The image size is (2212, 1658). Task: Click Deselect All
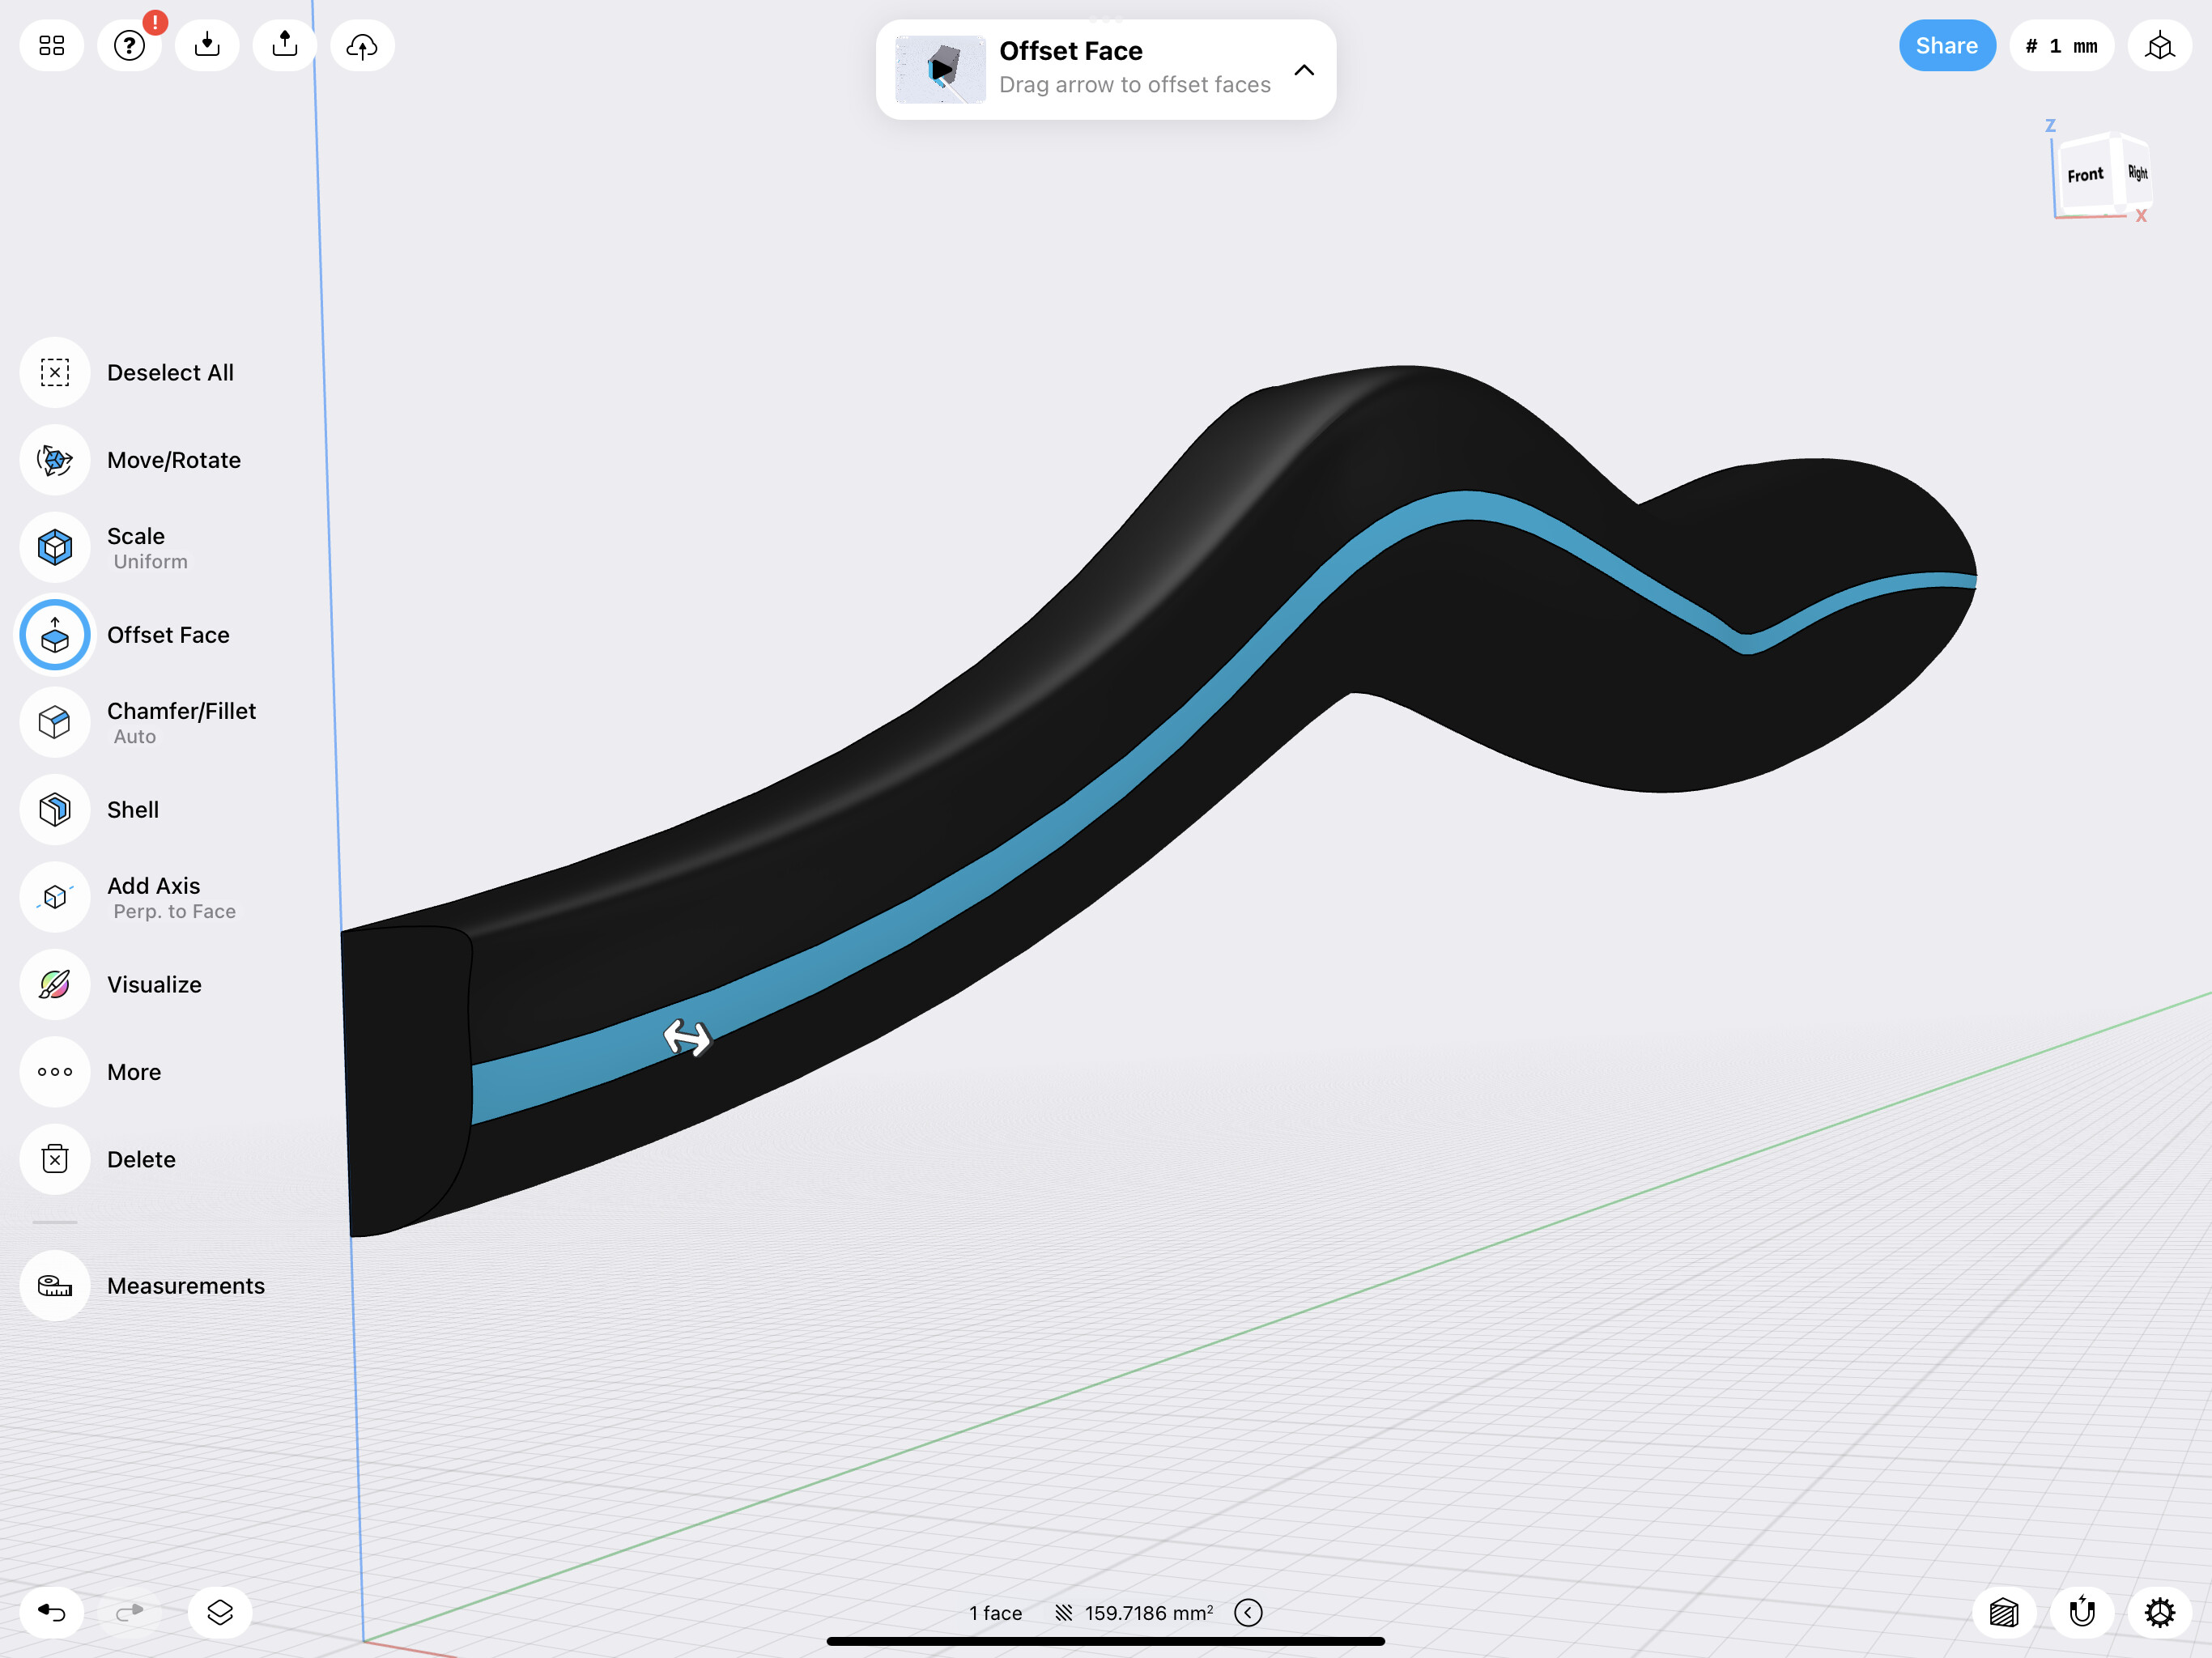170,373
